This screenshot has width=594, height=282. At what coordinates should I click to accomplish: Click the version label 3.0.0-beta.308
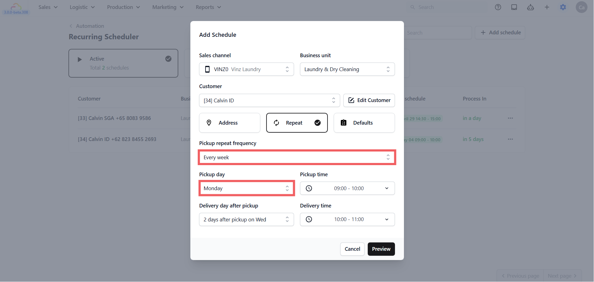pos(16,12)
